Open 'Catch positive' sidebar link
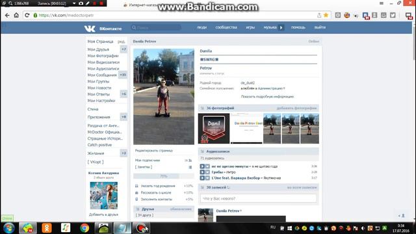The image size is (416, 234). pos(99,145)
